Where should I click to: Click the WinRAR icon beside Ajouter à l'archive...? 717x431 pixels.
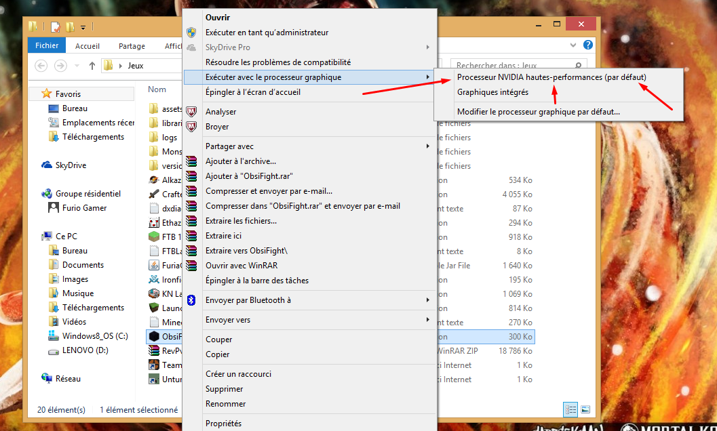pyautogui.click(x=191, y=161)
